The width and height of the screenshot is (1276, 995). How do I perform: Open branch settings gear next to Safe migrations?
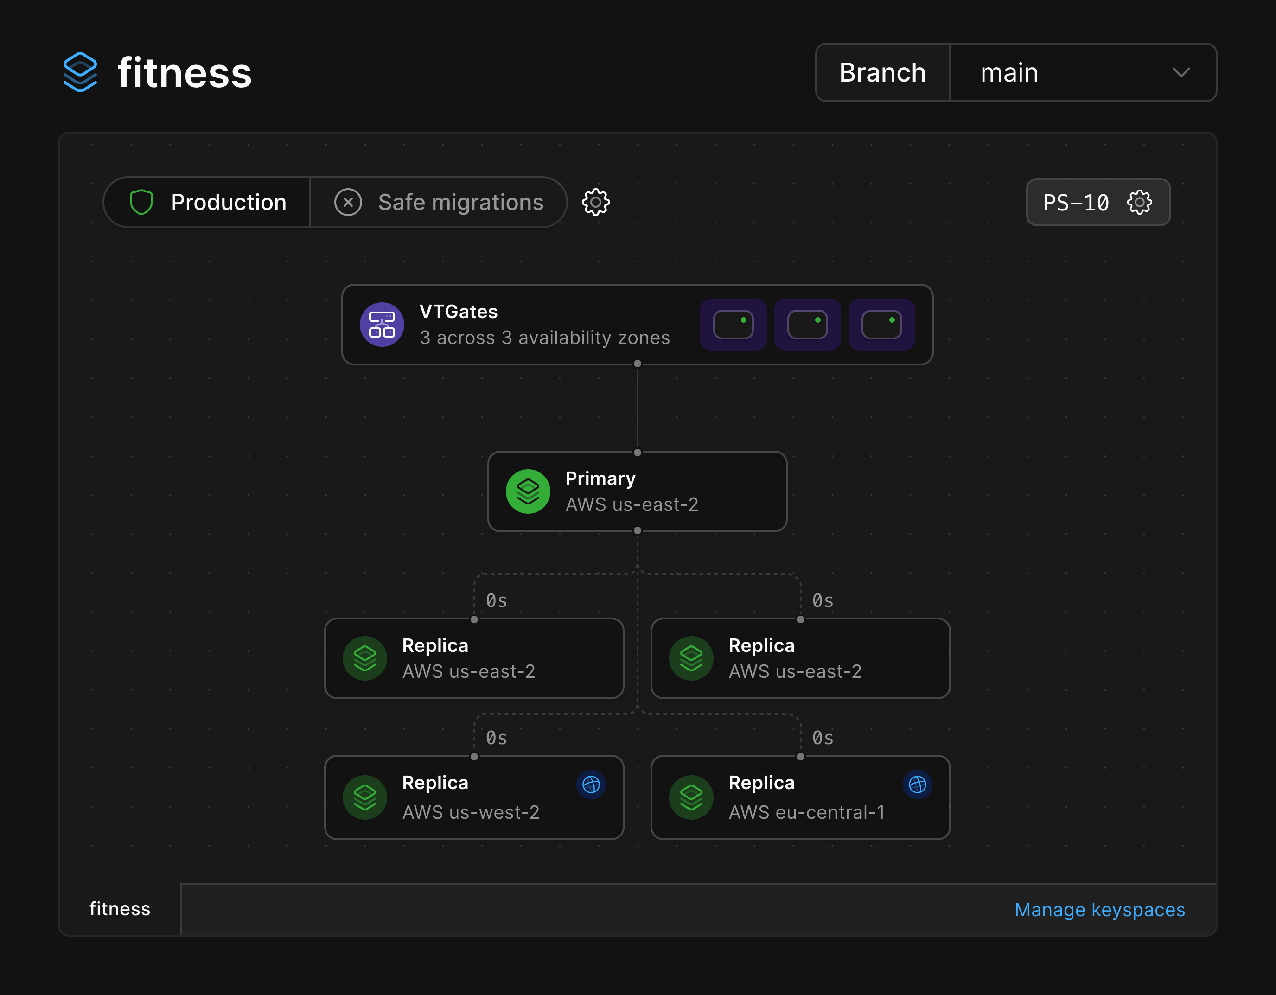pyautogui.click(x=595, y=202)
